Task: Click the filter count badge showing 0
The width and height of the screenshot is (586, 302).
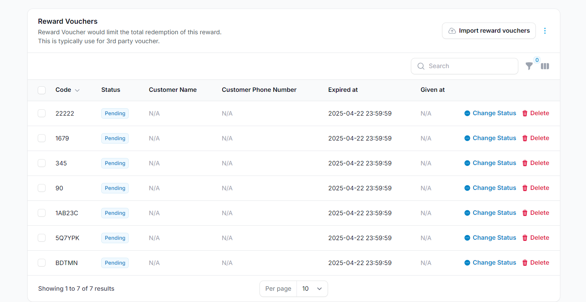Action: click(537, 60)
